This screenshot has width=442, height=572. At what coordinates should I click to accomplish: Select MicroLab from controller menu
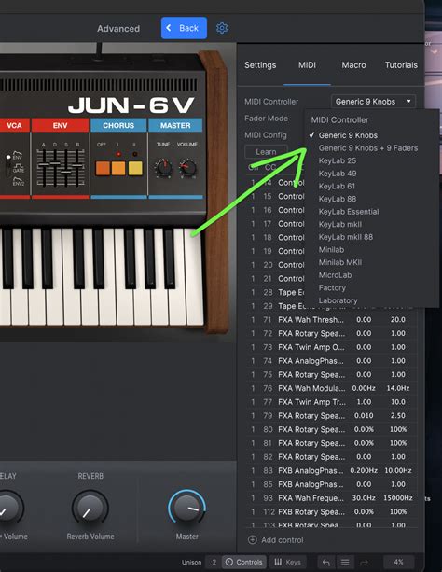point(335,275)
